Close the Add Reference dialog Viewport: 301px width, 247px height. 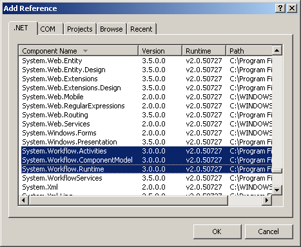click(292, 8)
